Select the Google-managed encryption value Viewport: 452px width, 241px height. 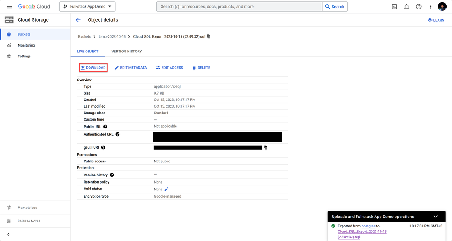click(167, 196)
